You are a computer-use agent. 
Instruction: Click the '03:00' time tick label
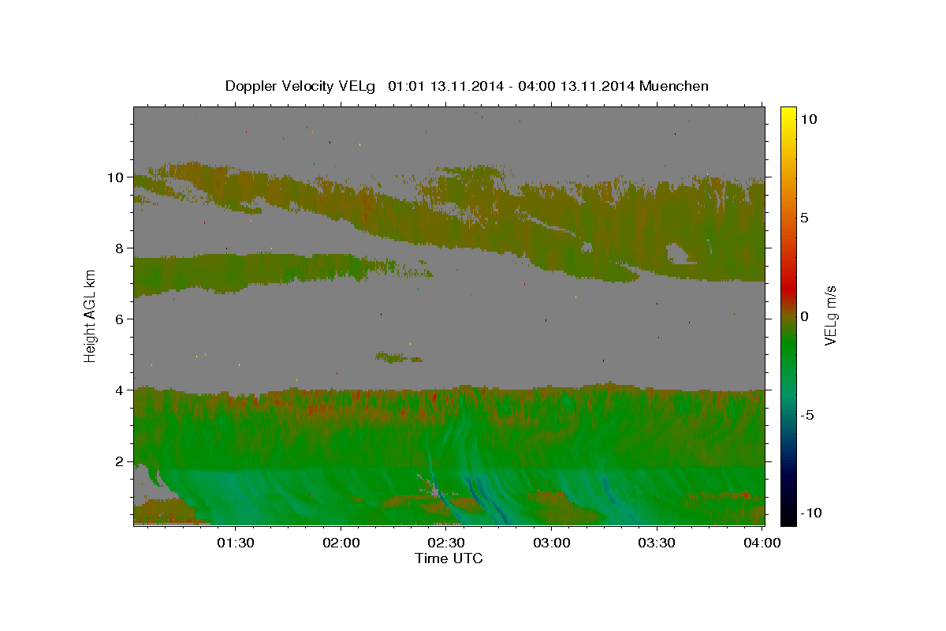(x=552, y=543)
